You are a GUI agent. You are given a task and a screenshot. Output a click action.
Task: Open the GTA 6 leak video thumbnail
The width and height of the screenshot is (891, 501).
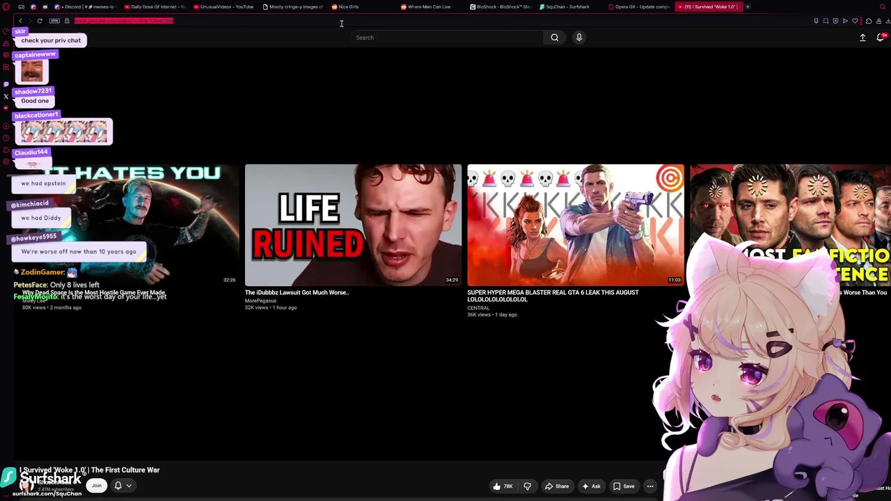point(576,225)
